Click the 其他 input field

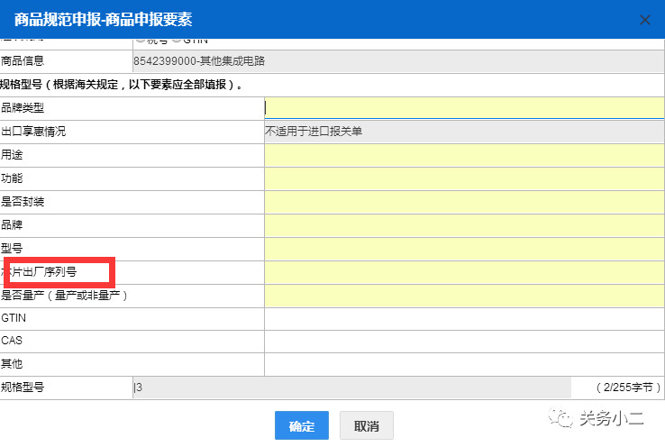click(x=463, y=364)
